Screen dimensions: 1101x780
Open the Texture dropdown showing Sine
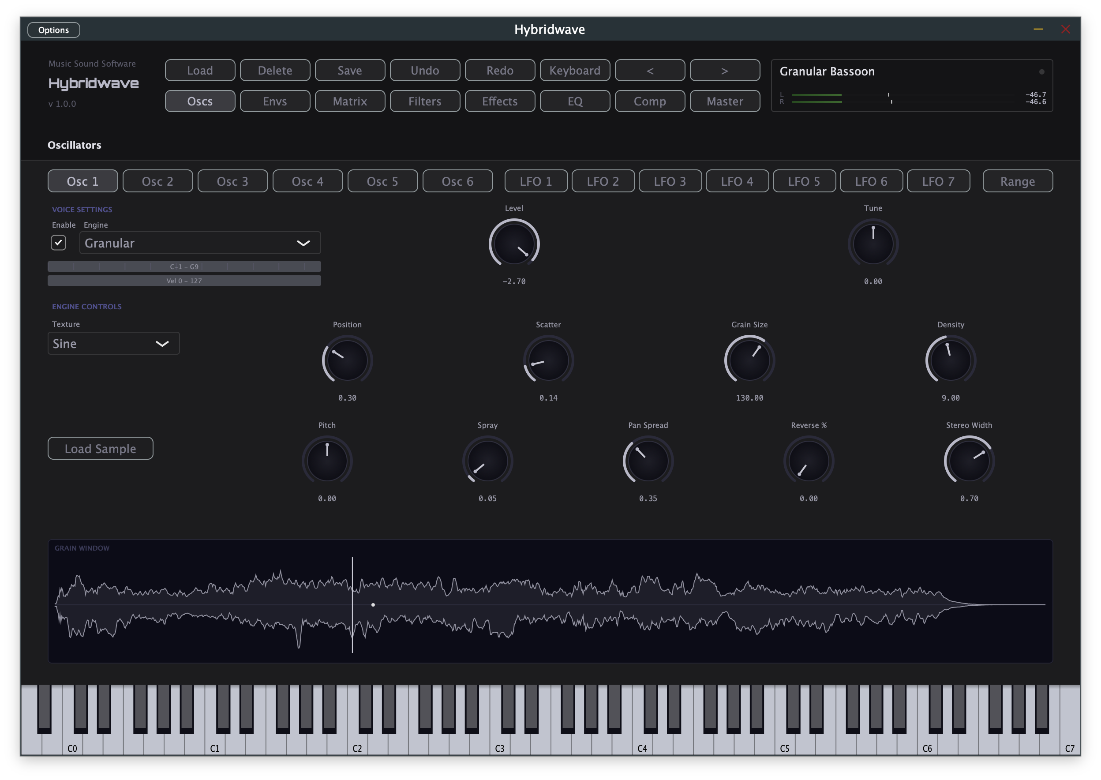pos(113,343)
